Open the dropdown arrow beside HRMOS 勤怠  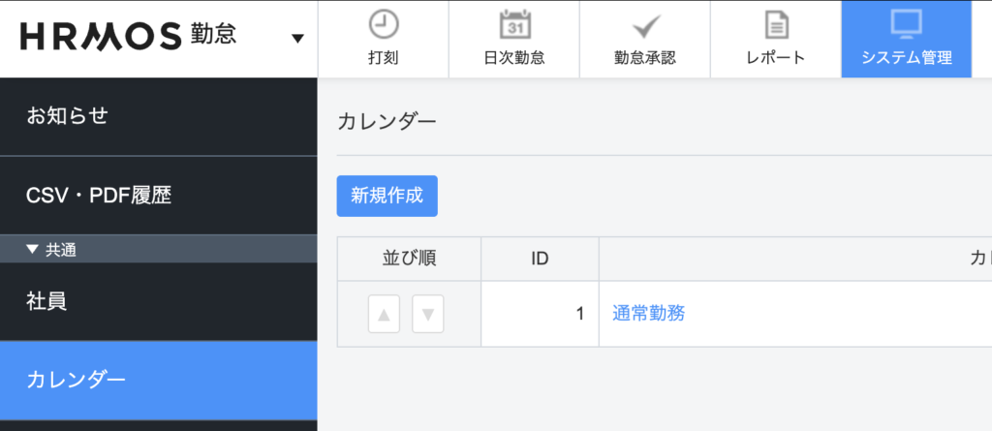pyautogui.click(x=297, y=39)
